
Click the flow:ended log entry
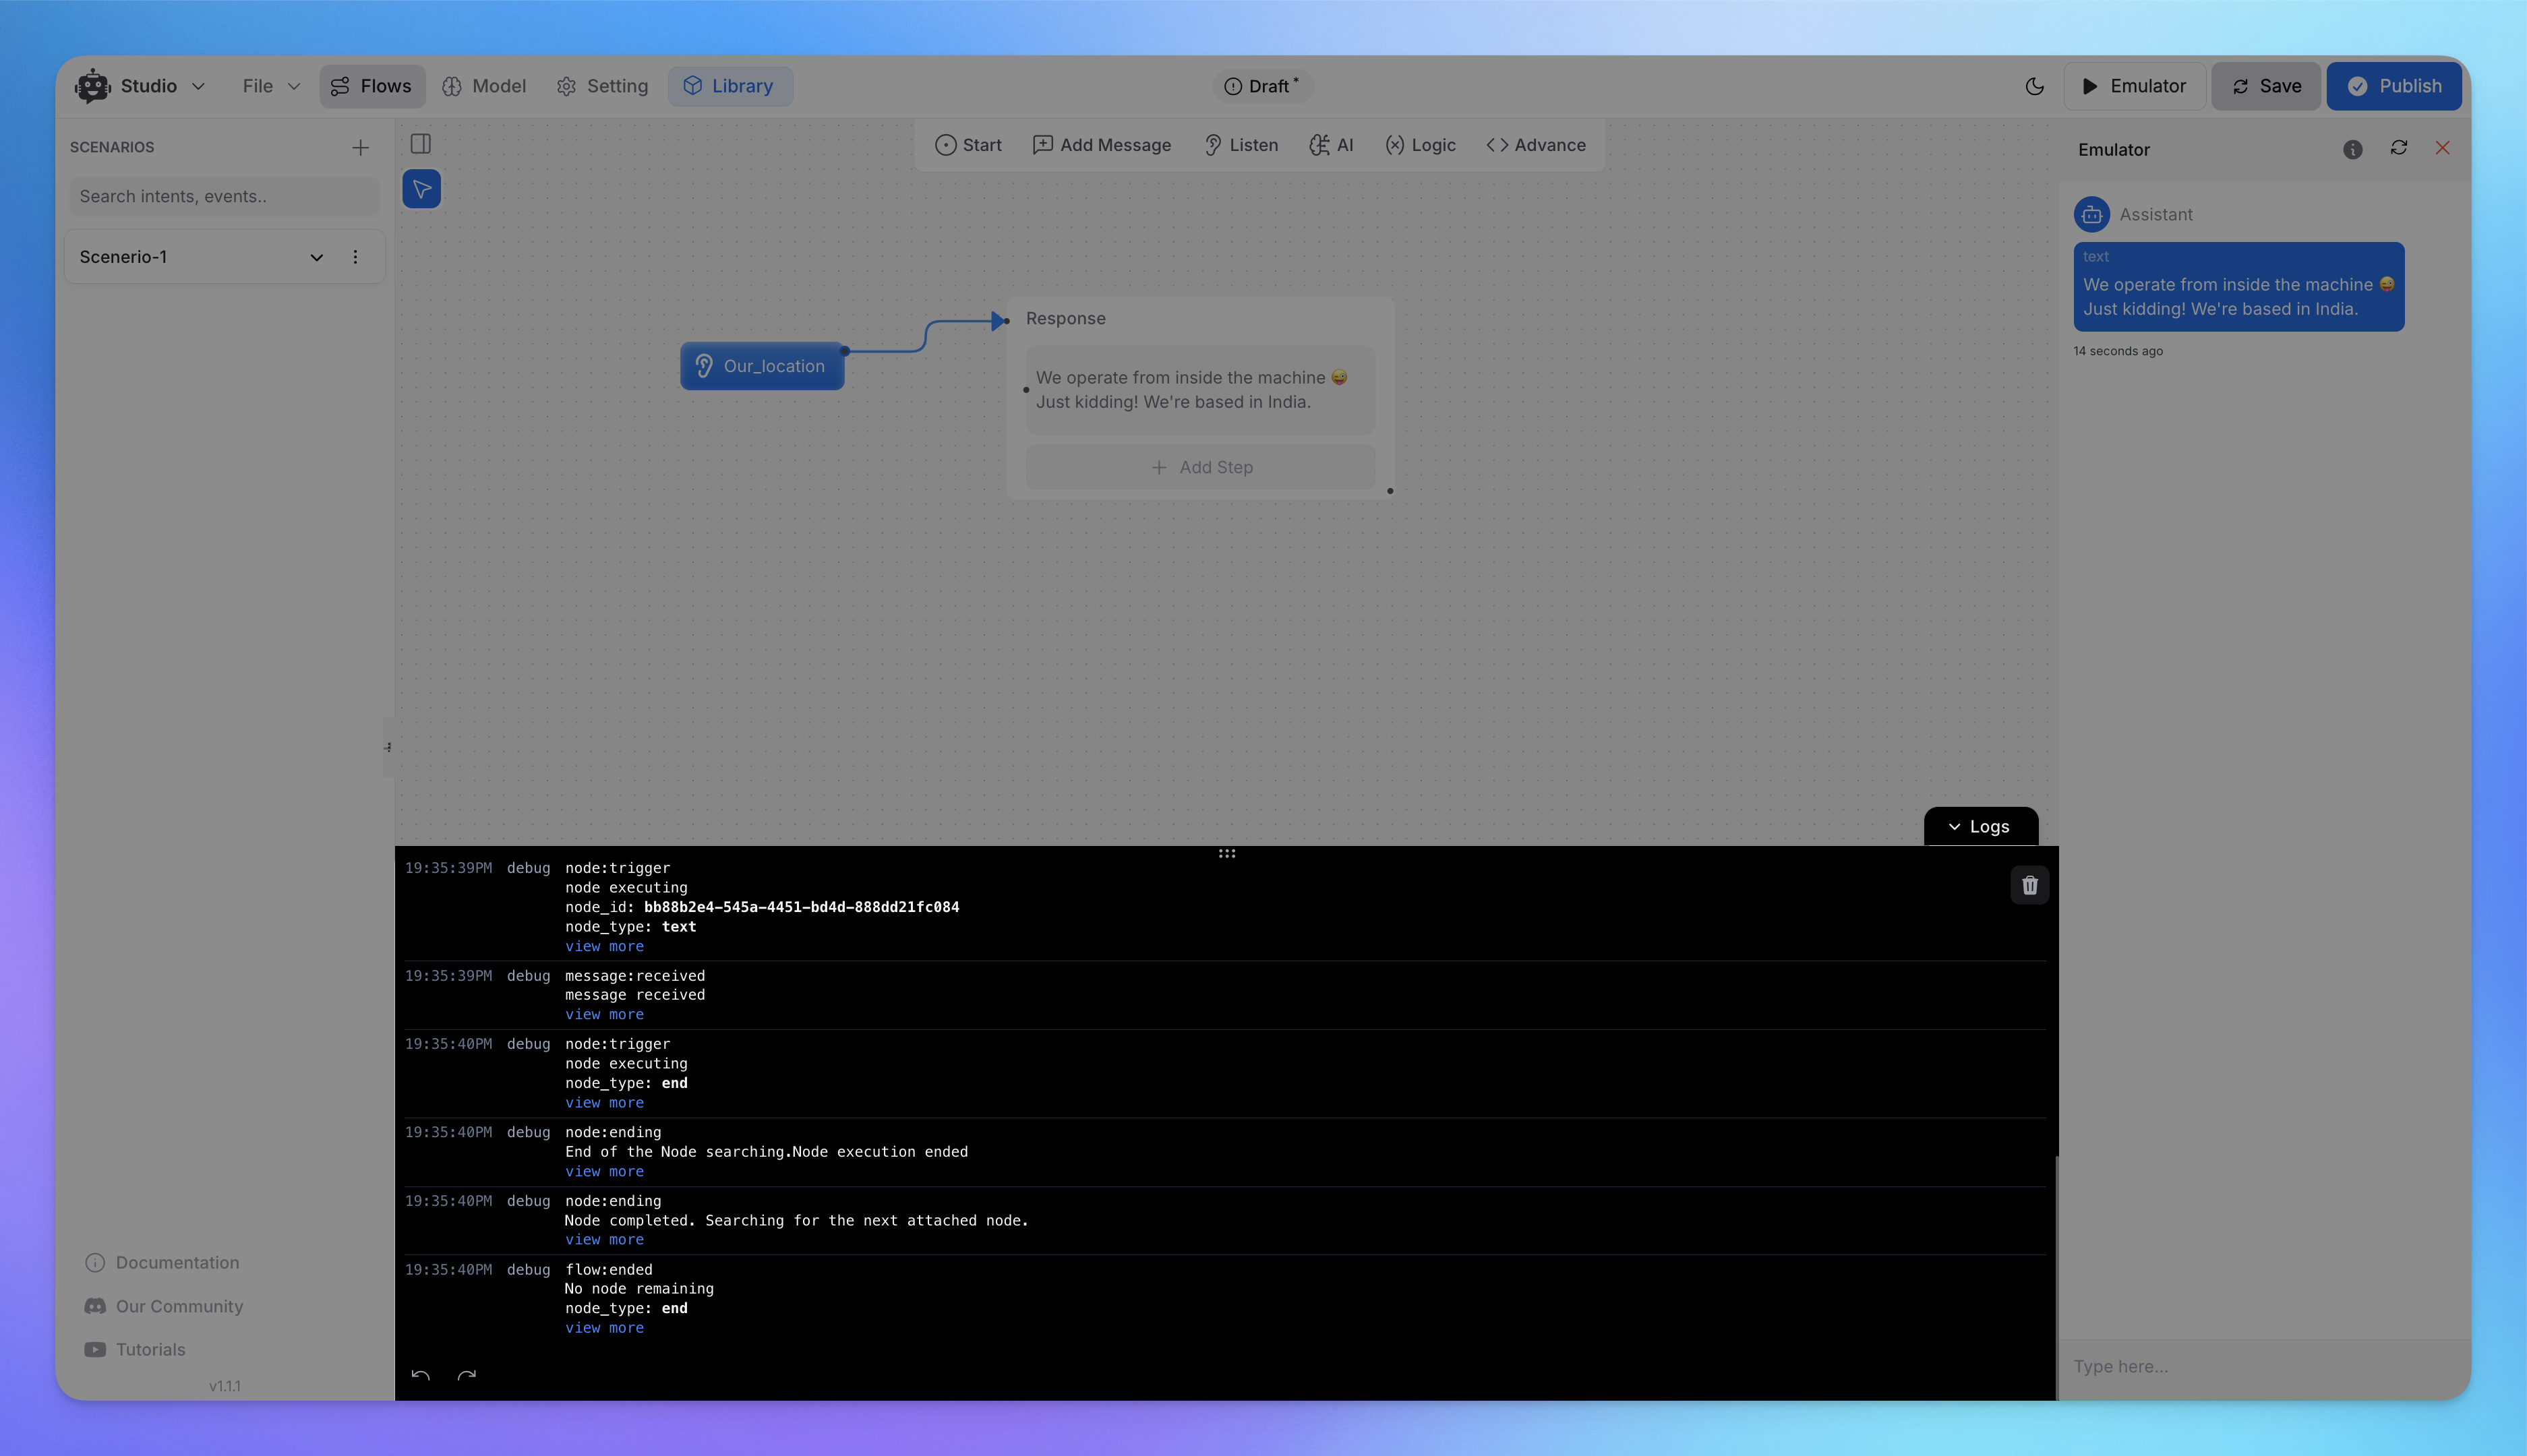1225,1299
